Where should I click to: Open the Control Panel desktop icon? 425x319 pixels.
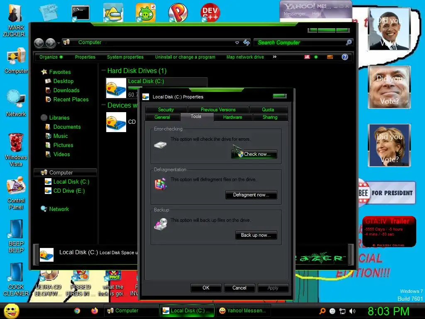16,193
